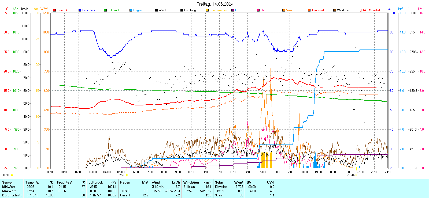
Task: Toggle the 14.9 Monat-Ø legend box
Action: point(360,10)
